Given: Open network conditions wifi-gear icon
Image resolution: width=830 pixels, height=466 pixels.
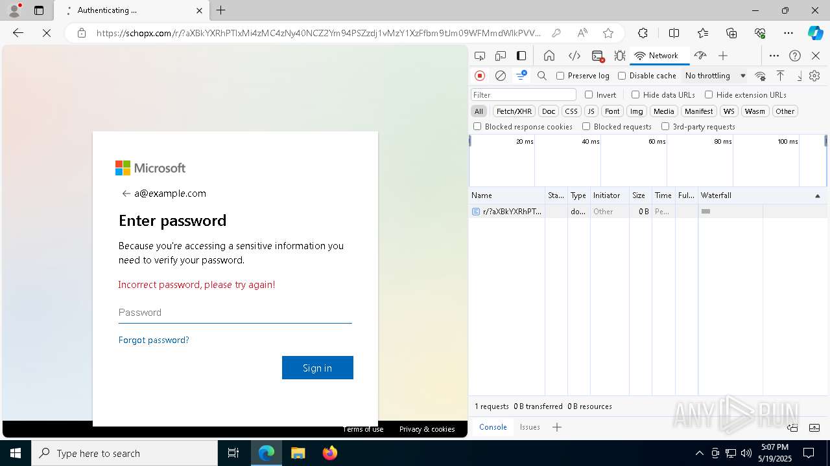Looking at the screenshot, I should click(x=761, y=76).
